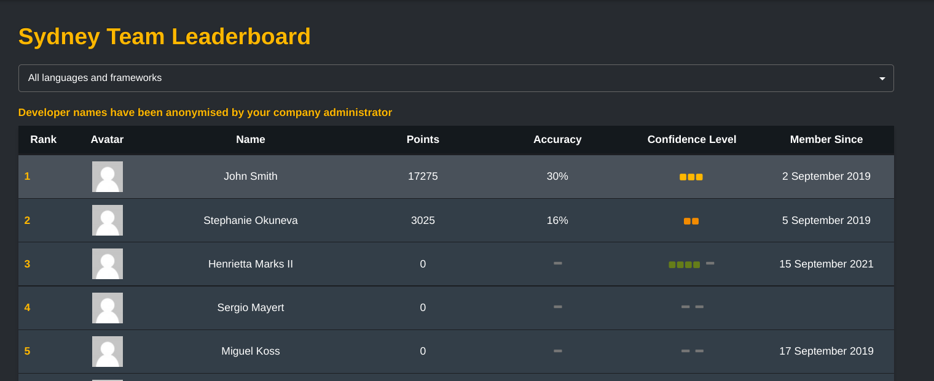Click Stephanie Okuneva's avatar image
The image size is (934, 381).
(108, 220)
